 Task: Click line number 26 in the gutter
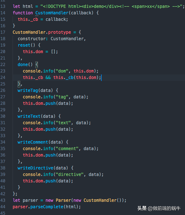[3, 90]
